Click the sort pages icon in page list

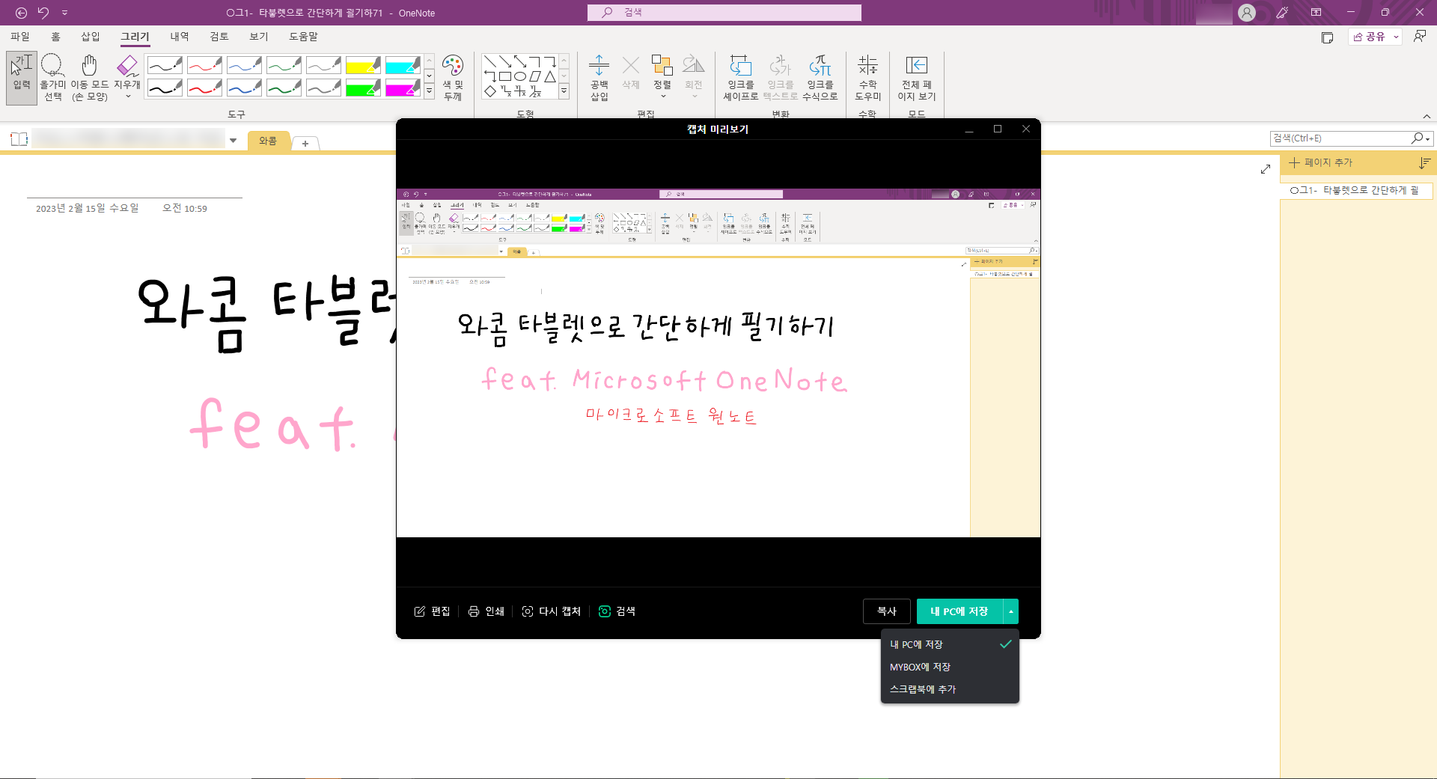pyautogui.click(x=1424, y=162)
